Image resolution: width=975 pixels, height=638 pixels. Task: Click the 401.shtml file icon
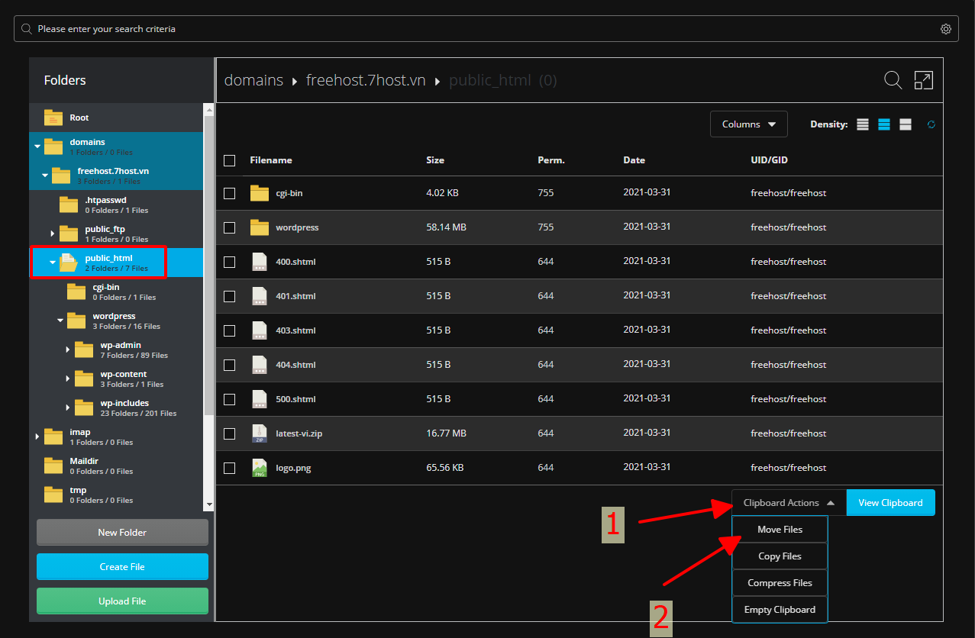[260, 296]
